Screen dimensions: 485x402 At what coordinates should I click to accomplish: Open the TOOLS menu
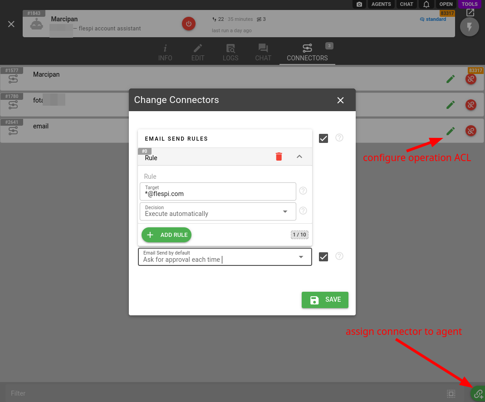[470, 5]
